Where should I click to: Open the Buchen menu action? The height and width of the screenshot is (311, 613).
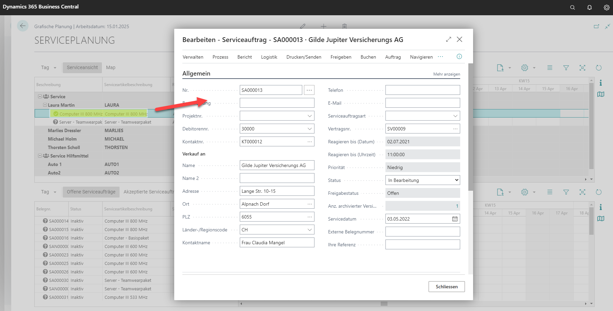368,57
